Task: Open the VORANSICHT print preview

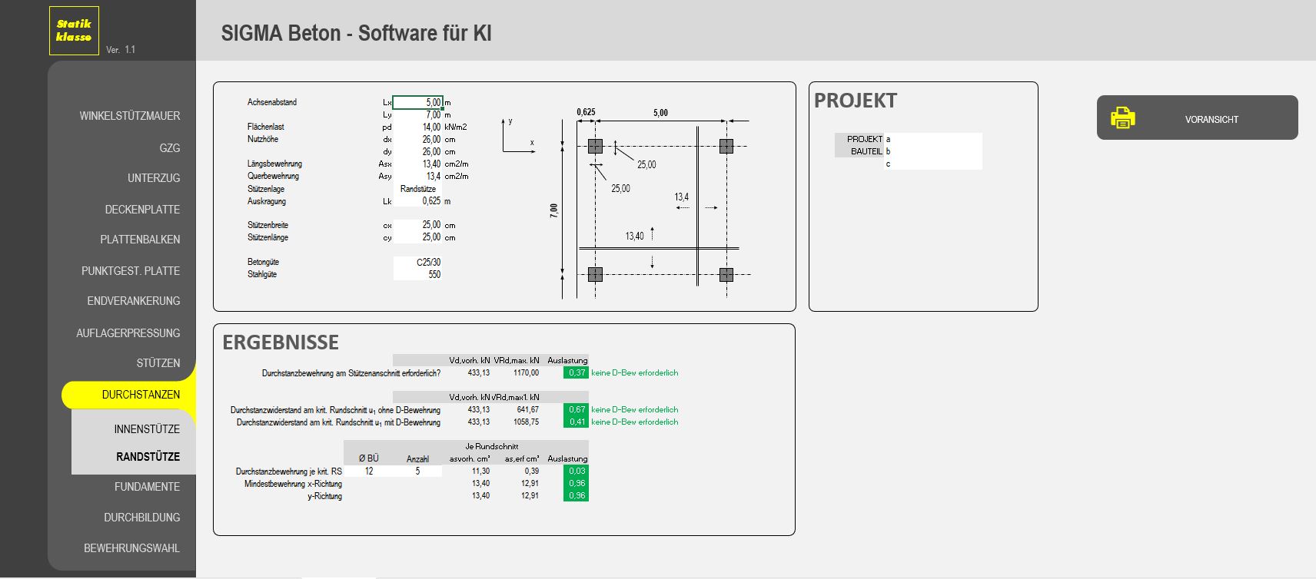Action: [1211, 119]
